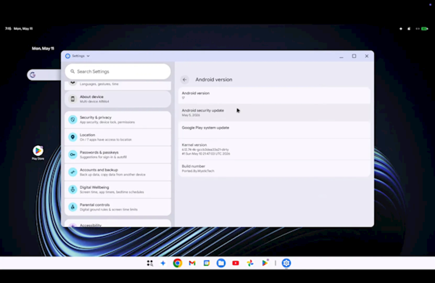The height and width of the screenshot is (283, 435).
Task: Open Accounts and backup settings
Action: 118,172
